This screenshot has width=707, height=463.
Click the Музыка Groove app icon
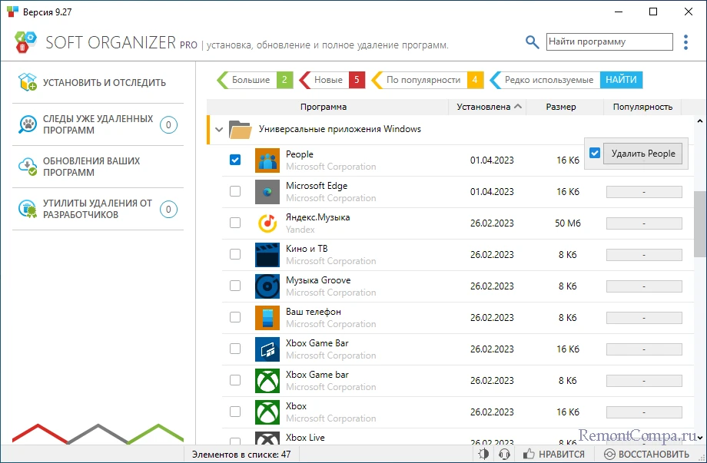(267, 286)
